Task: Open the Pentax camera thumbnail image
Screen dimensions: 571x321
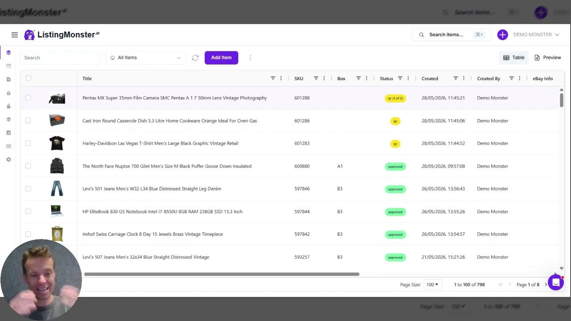Action: [x=57, y=98]
